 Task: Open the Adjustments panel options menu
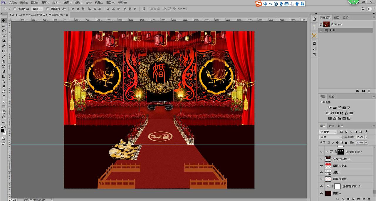(x=374, y=97)
